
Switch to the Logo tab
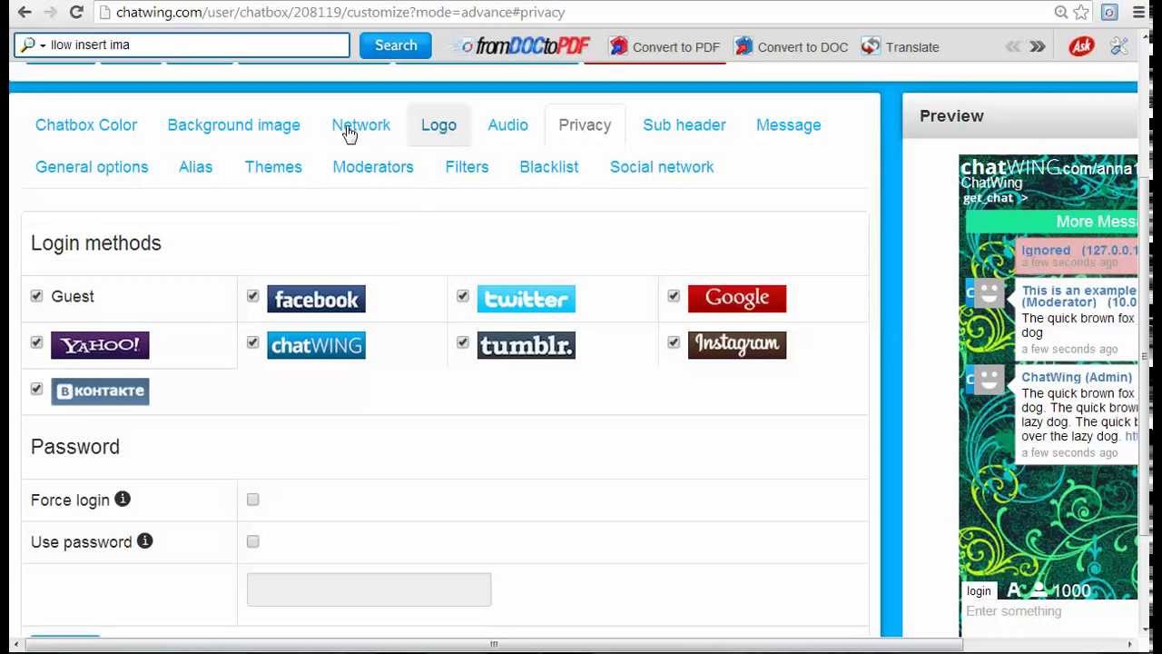(x=438, y=125)
